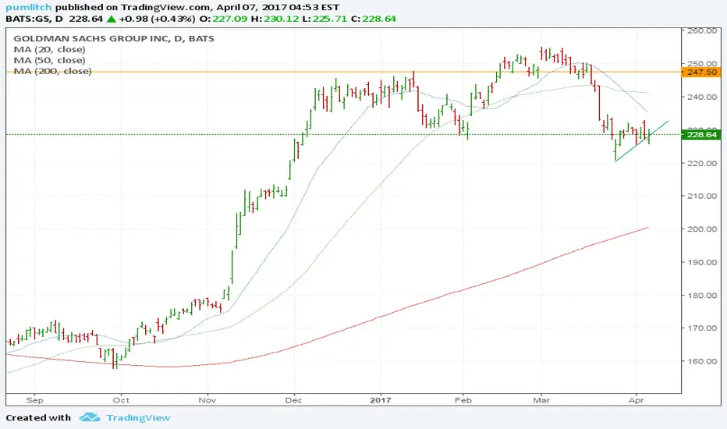
Task: Click the Dec label on time axis
Action: (x=293, y=400)
